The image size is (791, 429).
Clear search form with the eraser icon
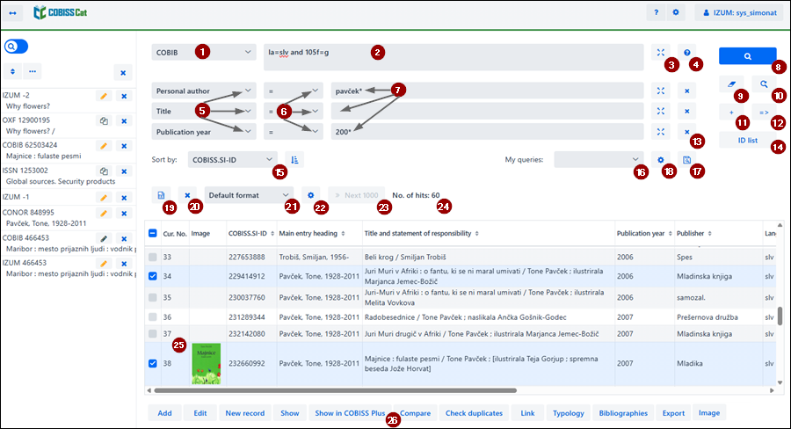[731, 84]
